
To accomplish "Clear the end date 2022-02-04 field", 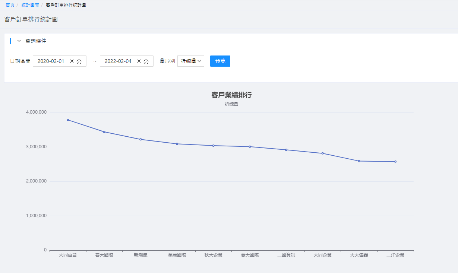I will point(139,61).
